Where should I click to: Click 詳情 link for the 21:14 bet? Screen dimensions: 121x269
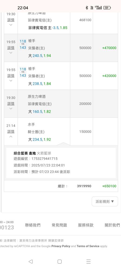pyautogui.click(x=11, y=132)
